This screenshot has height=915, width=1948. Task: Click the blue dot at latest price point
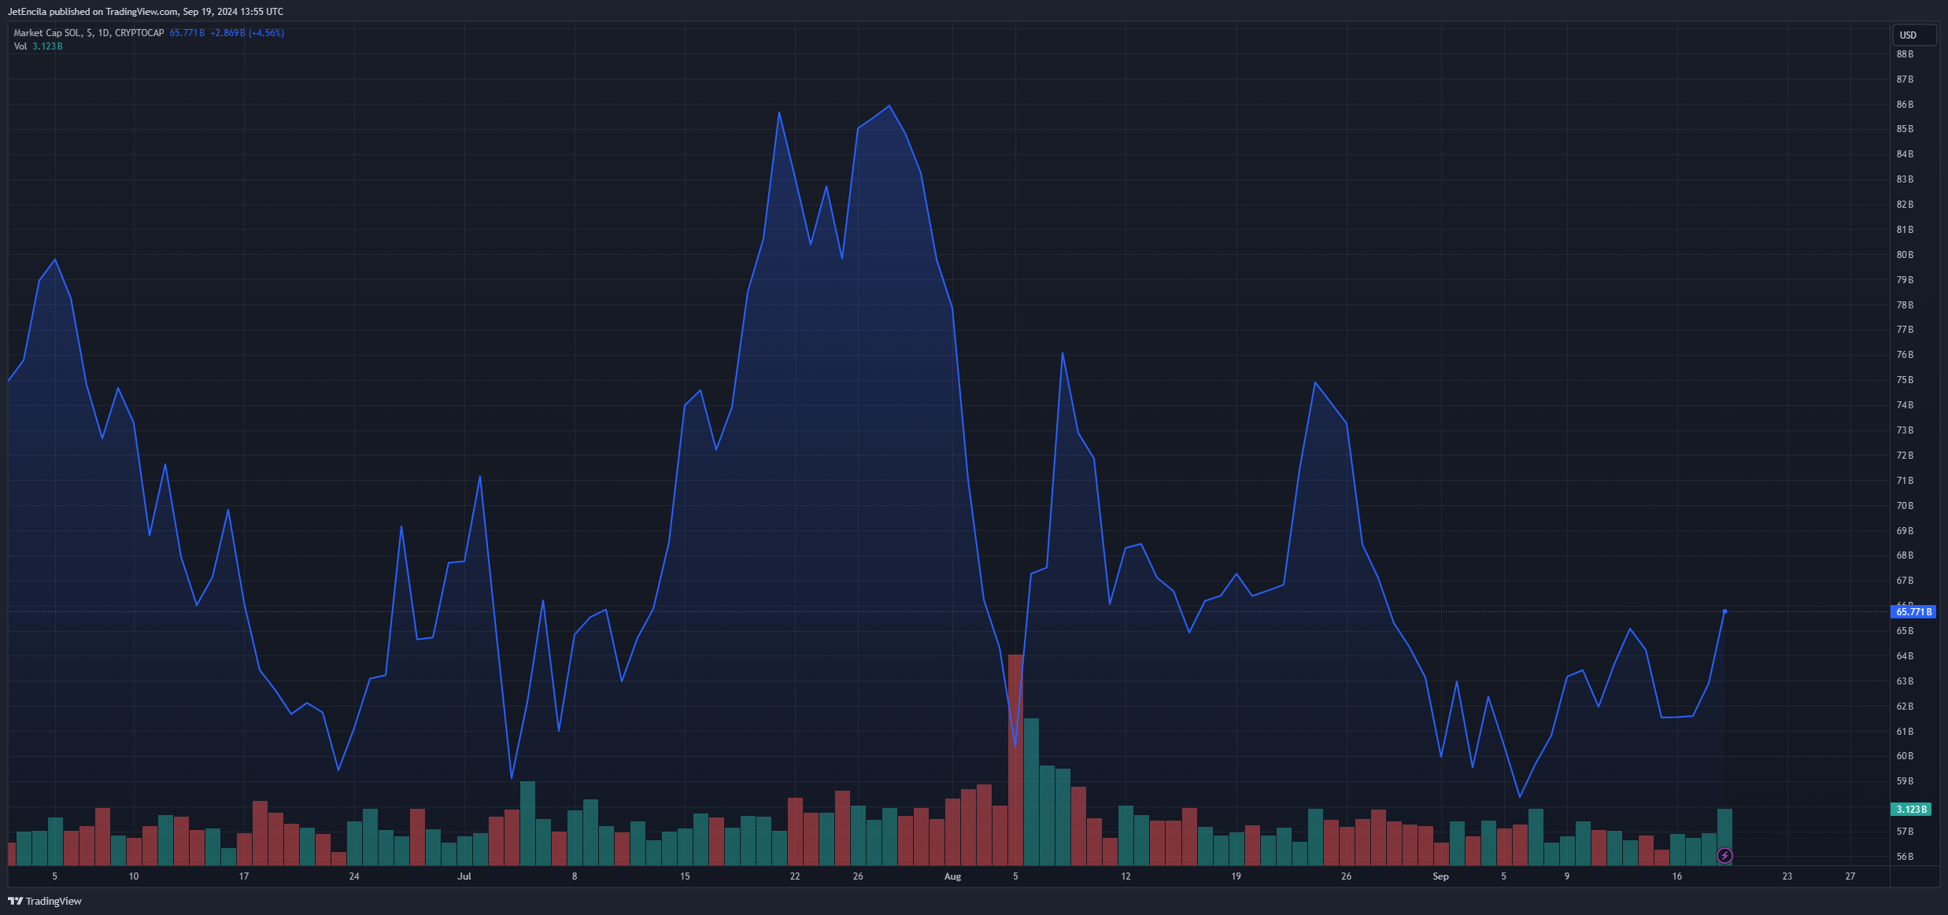[1724, 611]
